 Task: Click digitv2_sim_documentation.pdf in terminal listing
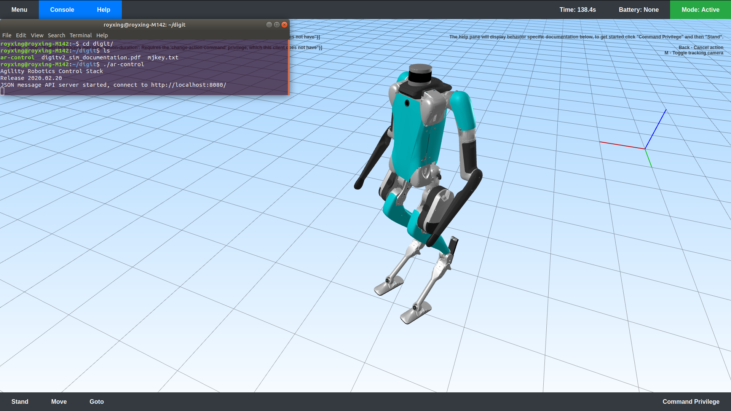(x=91, y=57)
